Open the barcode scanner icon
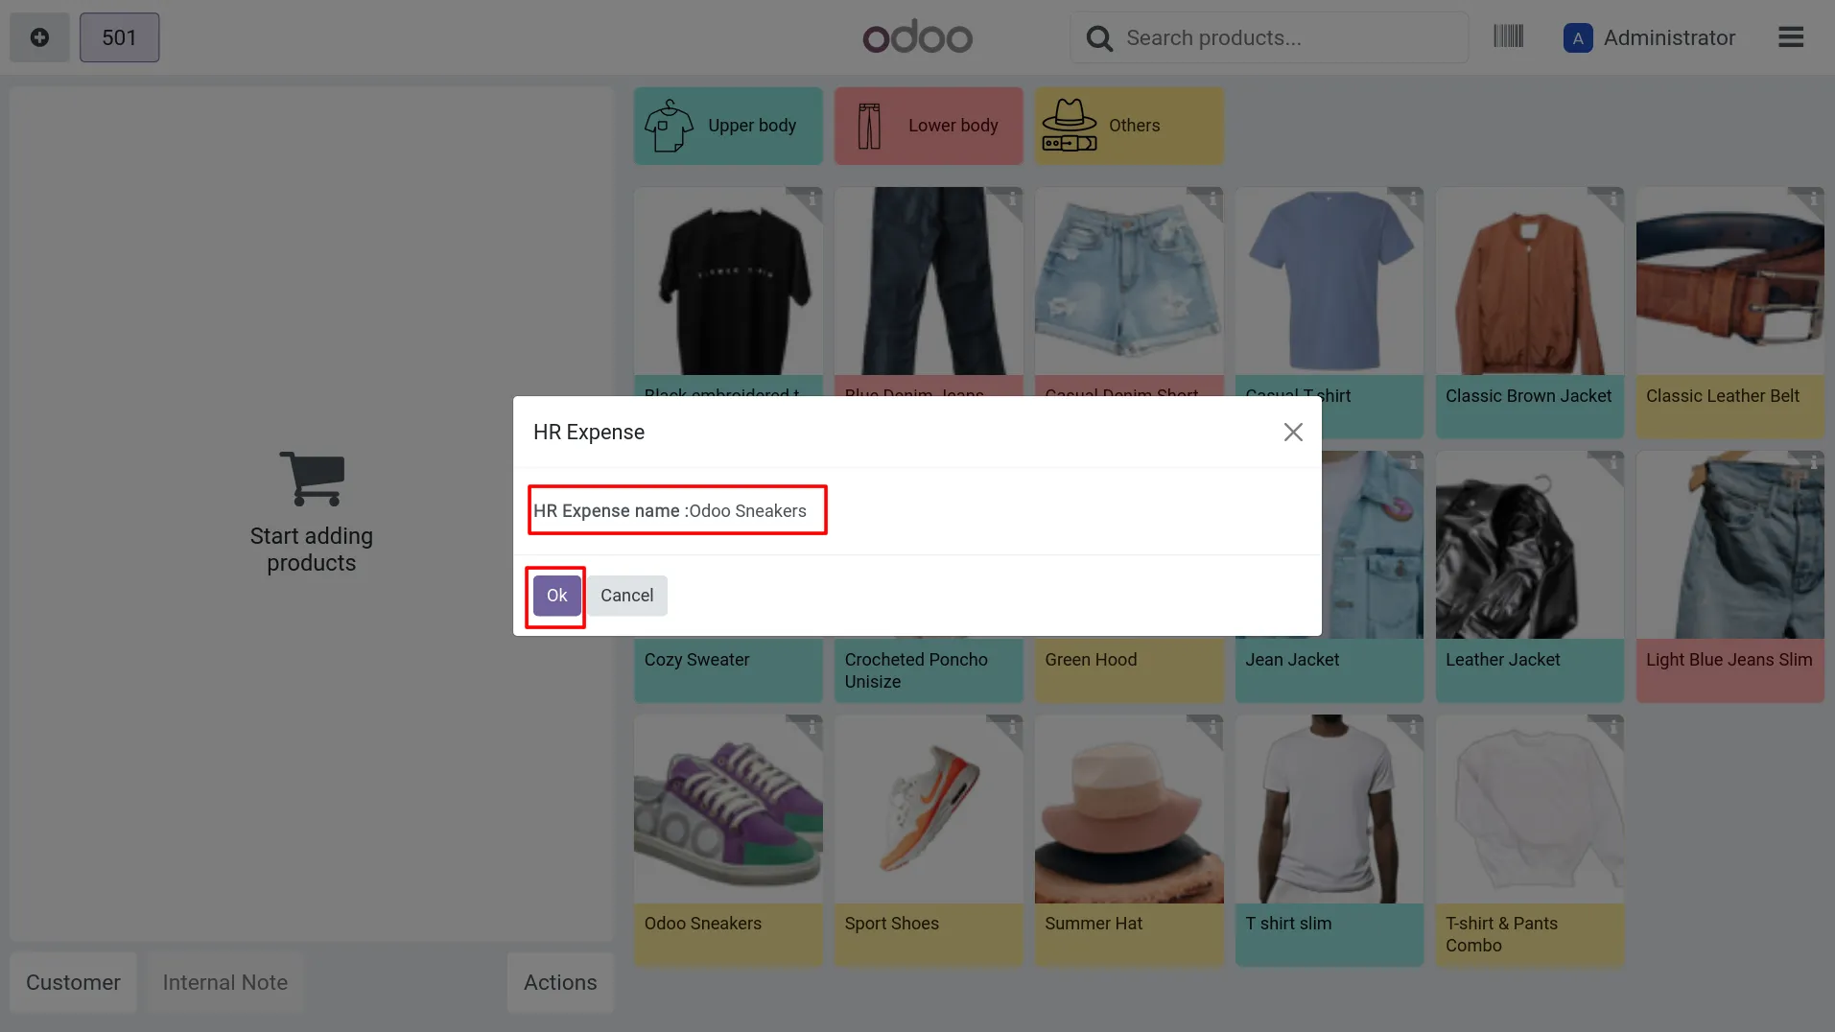The width and height of the screenshot is (1835, 1032). [x=1508, y=37]
